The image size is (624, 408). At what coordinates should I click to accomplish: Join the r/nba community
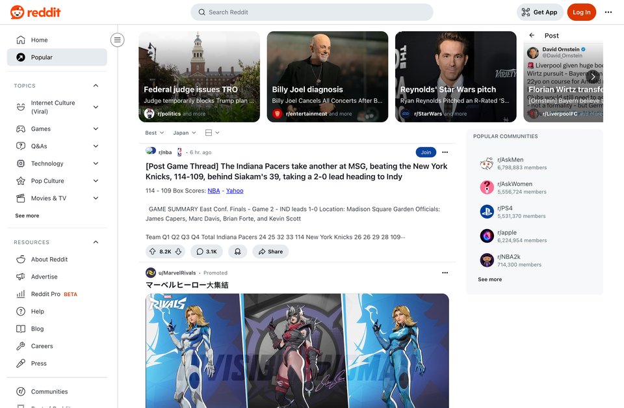426,152
